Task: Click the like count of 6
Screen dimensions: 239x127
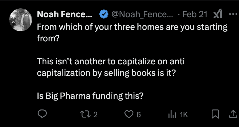Action: point(139,115)
